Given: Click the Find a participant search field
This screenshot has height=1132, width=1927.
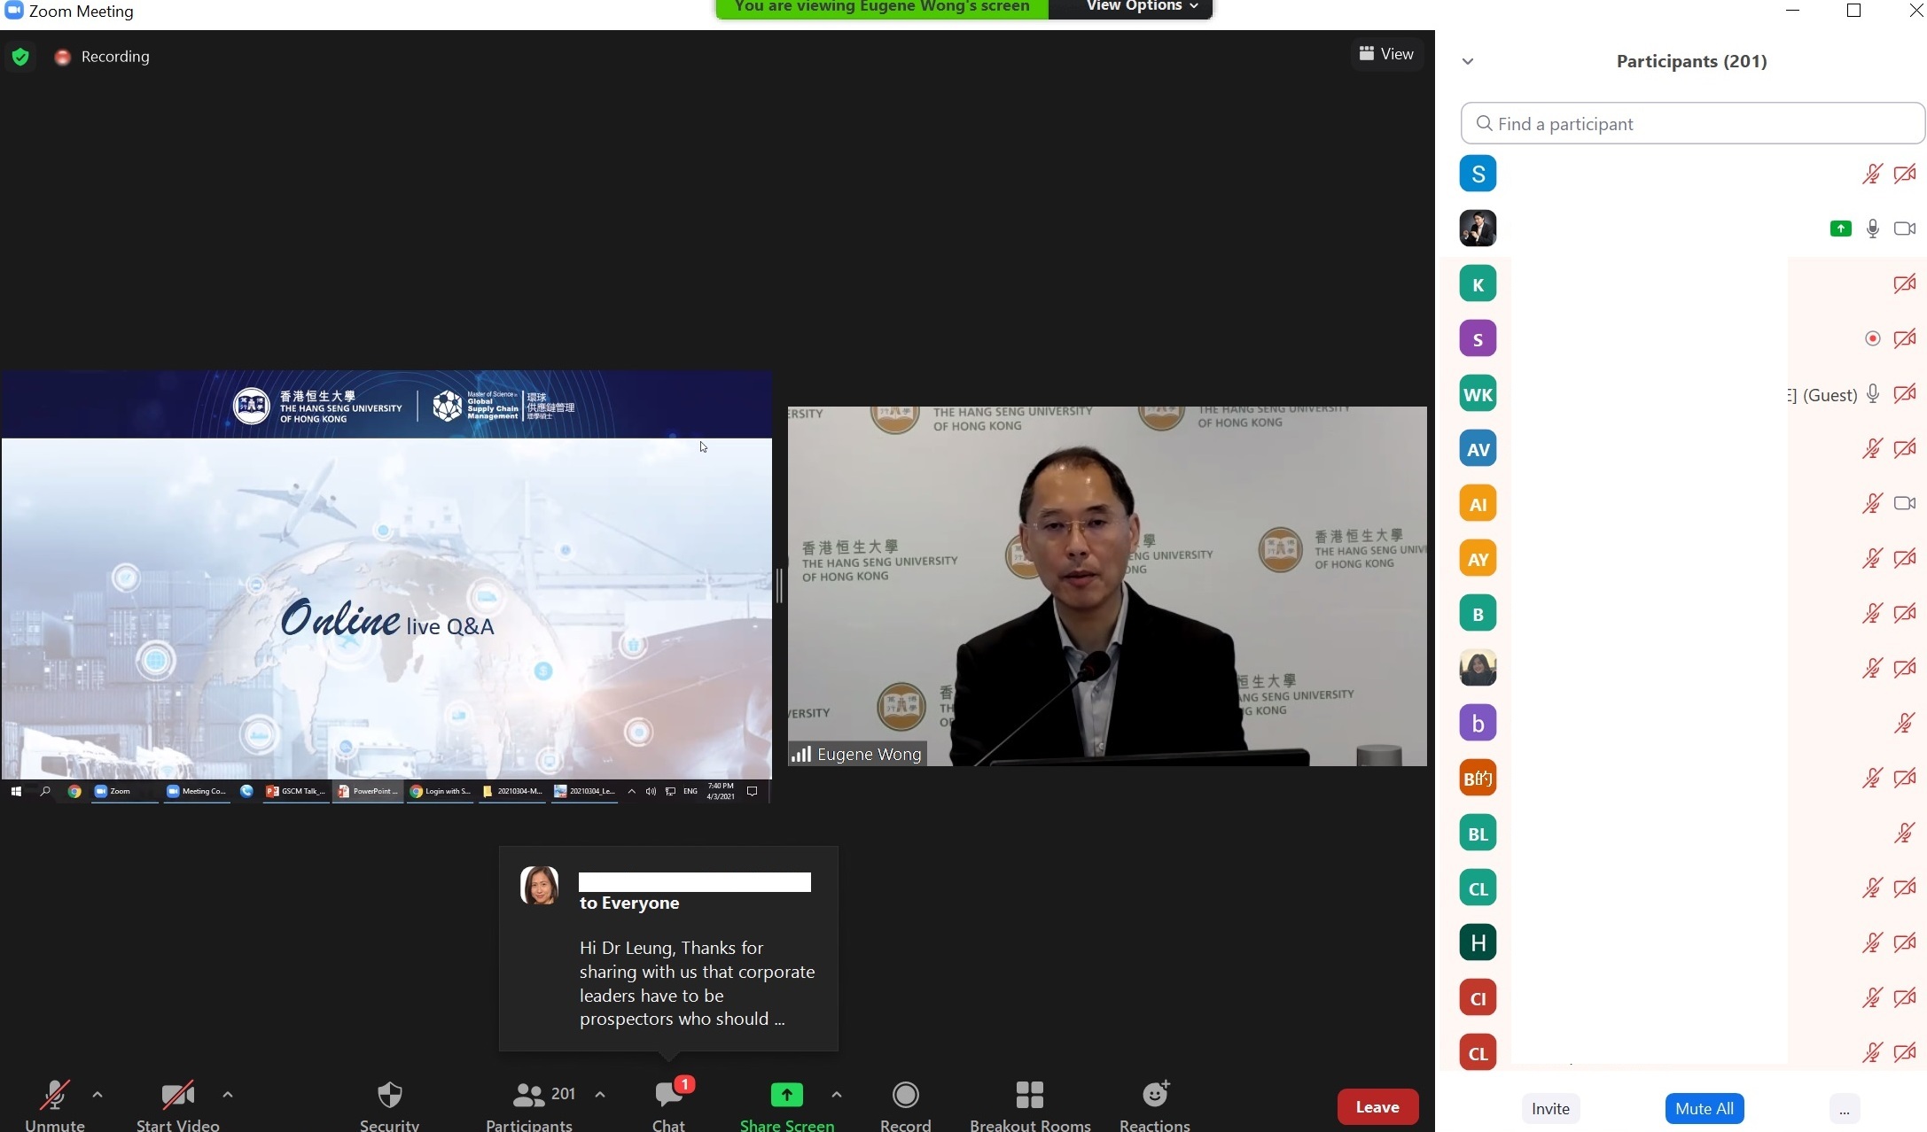Looking at the screenshot, I should [x=1691, y=124].
